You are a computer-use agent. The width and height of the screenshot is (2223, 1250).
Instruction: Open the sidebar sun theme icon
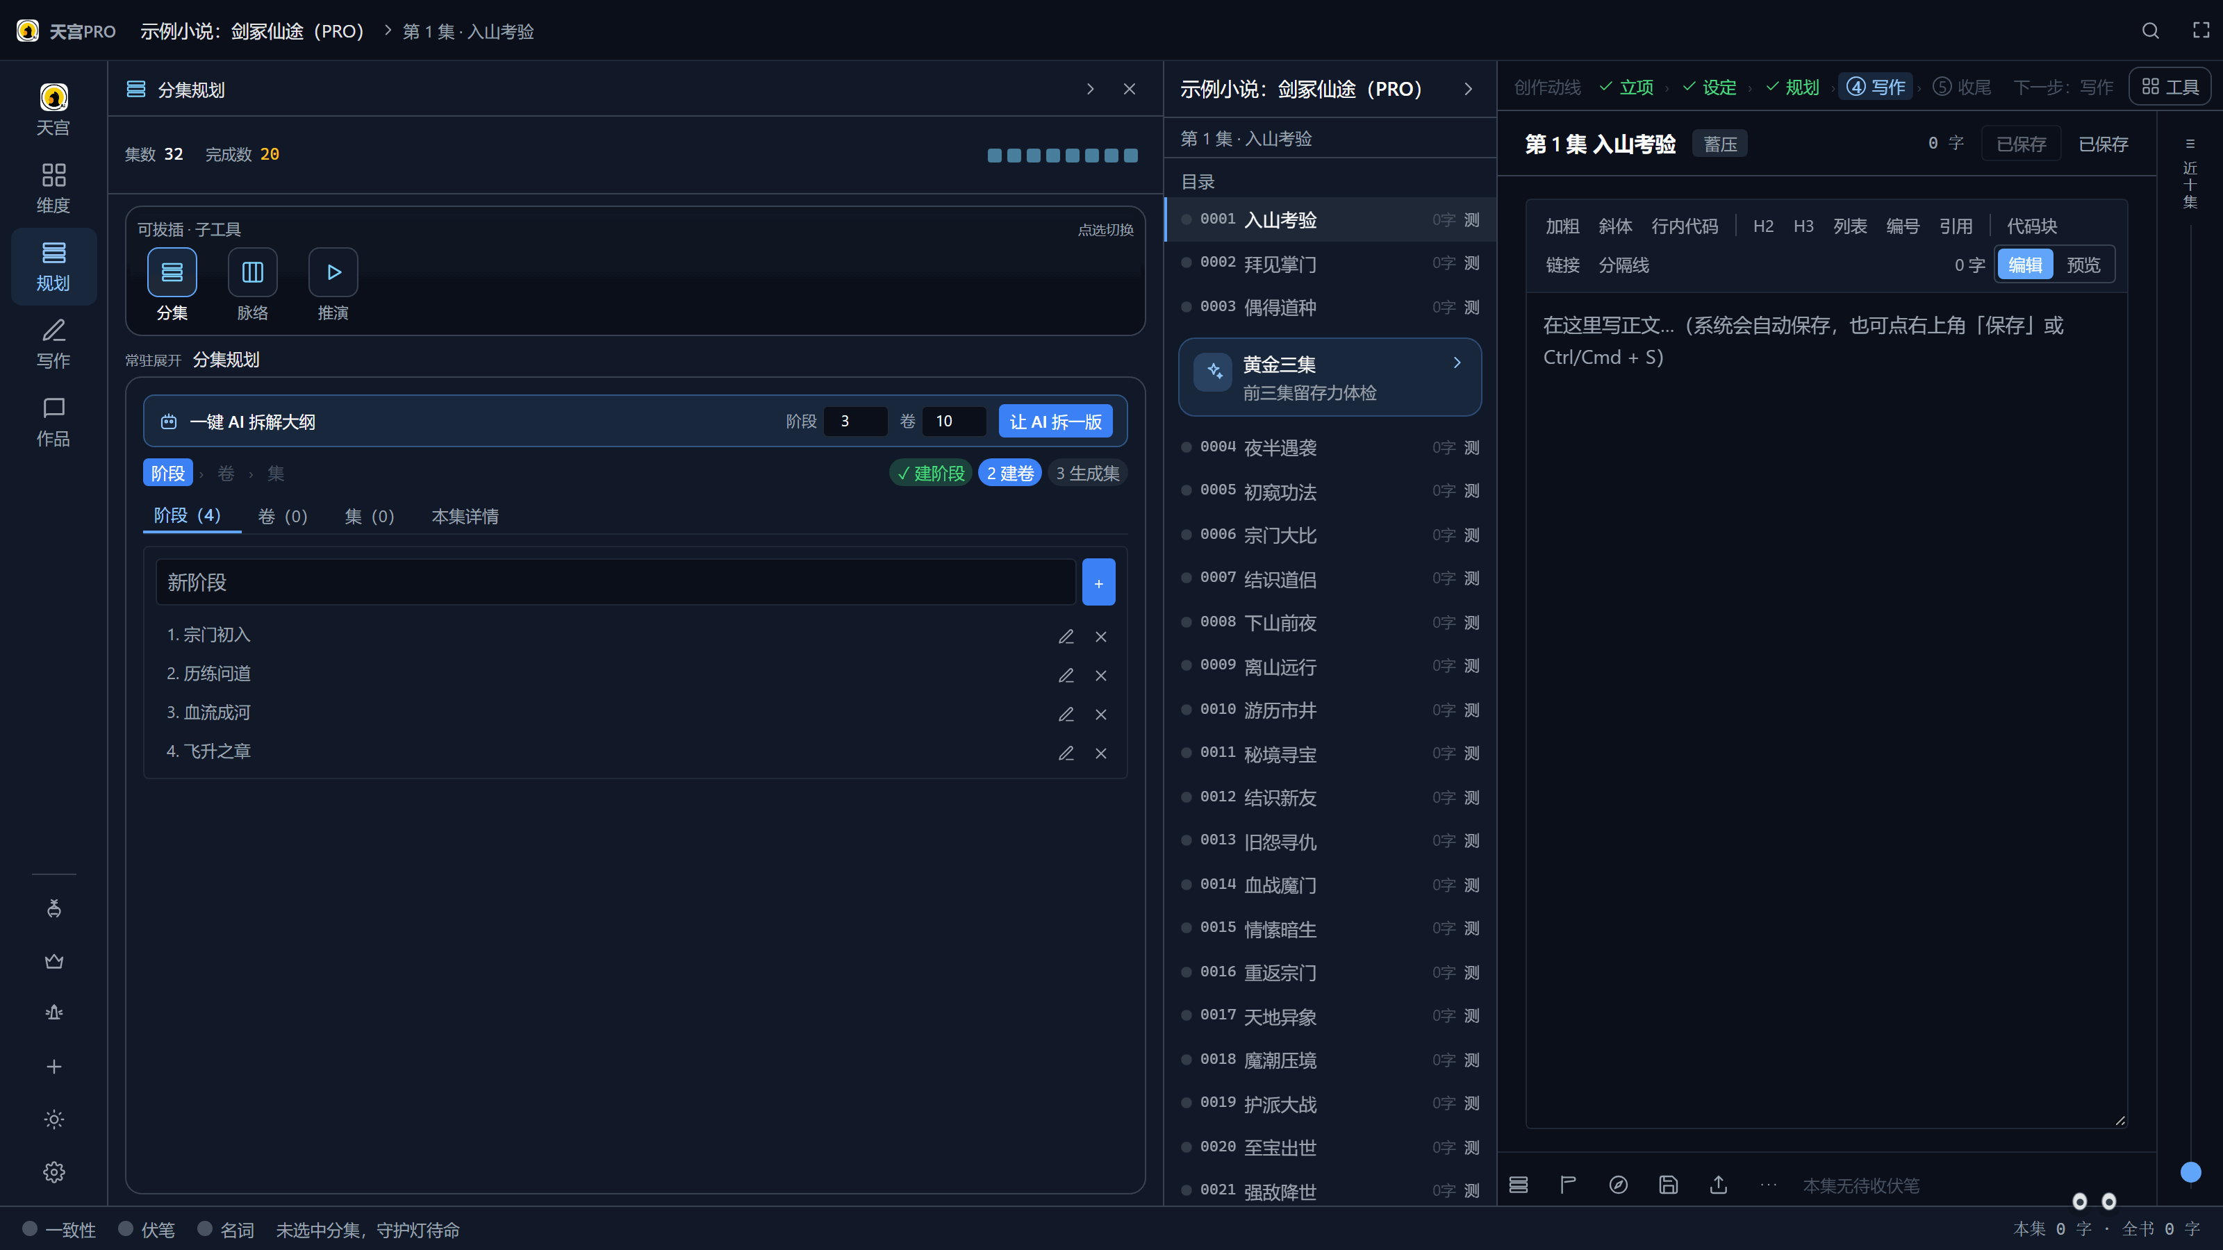pyautogui.click(x=53, y=1119)
